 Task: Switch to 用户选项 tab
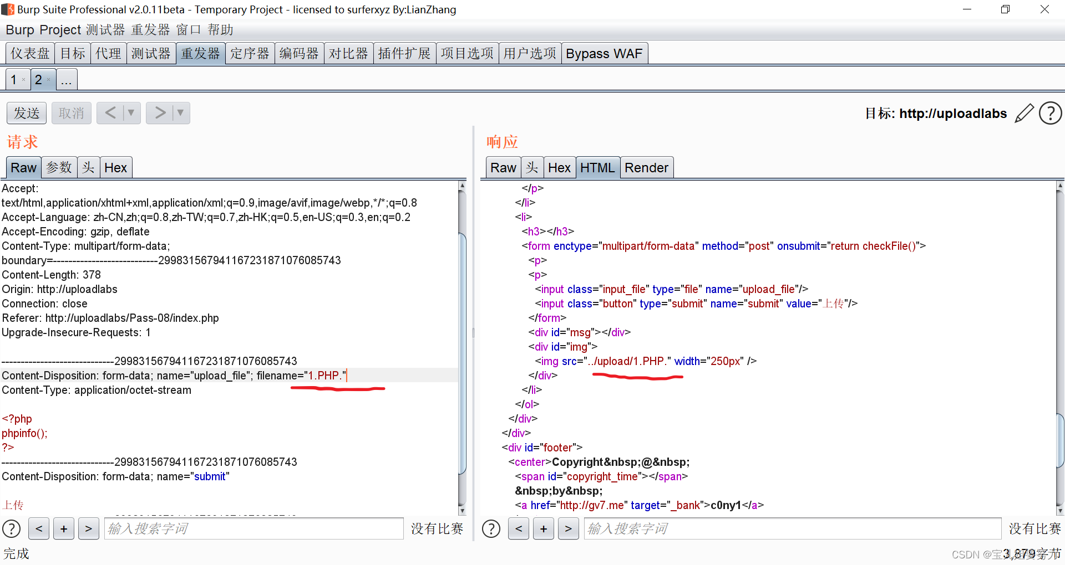click(530, 54)
